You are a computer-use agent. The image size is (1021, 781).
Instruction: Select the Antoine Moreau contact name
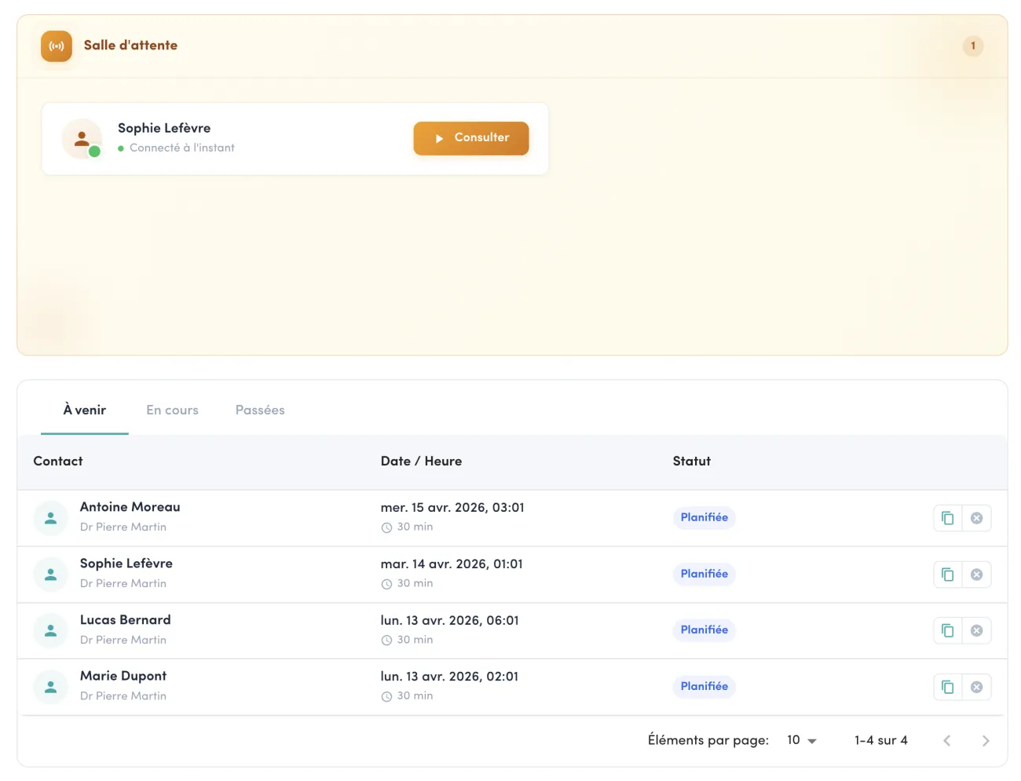click(130, 507)
